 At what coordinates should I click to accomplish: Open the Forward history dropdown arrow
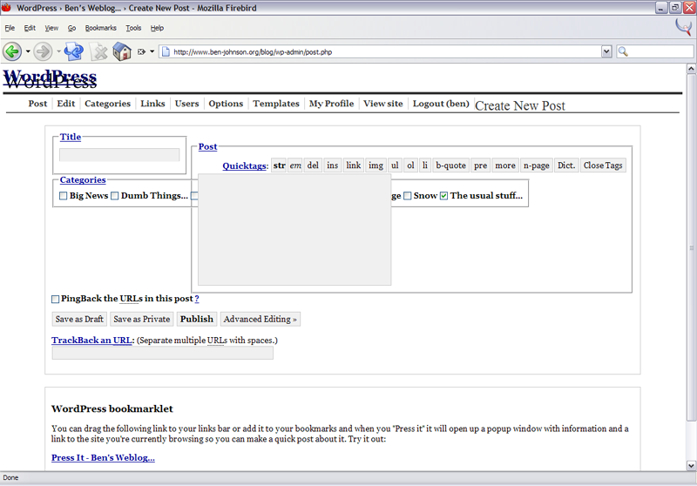(58, 51)
